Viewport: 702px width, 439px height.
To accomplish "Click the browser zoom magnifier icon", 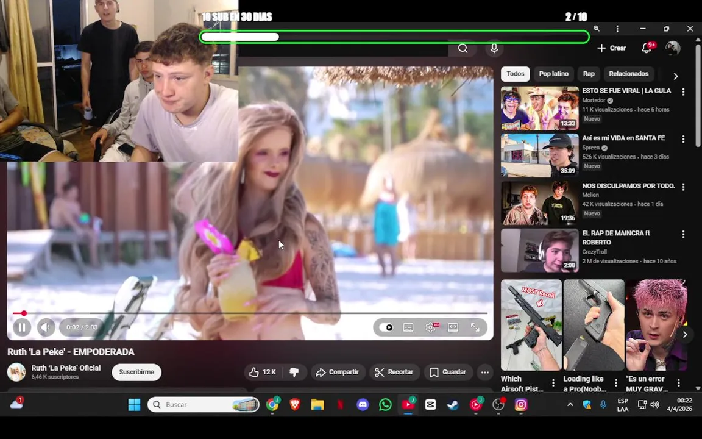I will pos(597,29).
